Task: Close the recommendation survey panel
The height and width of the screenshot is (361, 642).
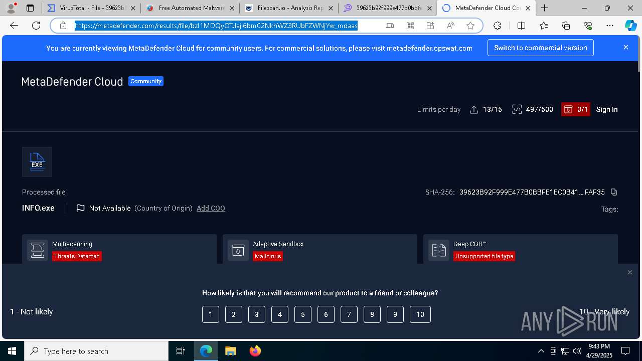Action: 630,272
